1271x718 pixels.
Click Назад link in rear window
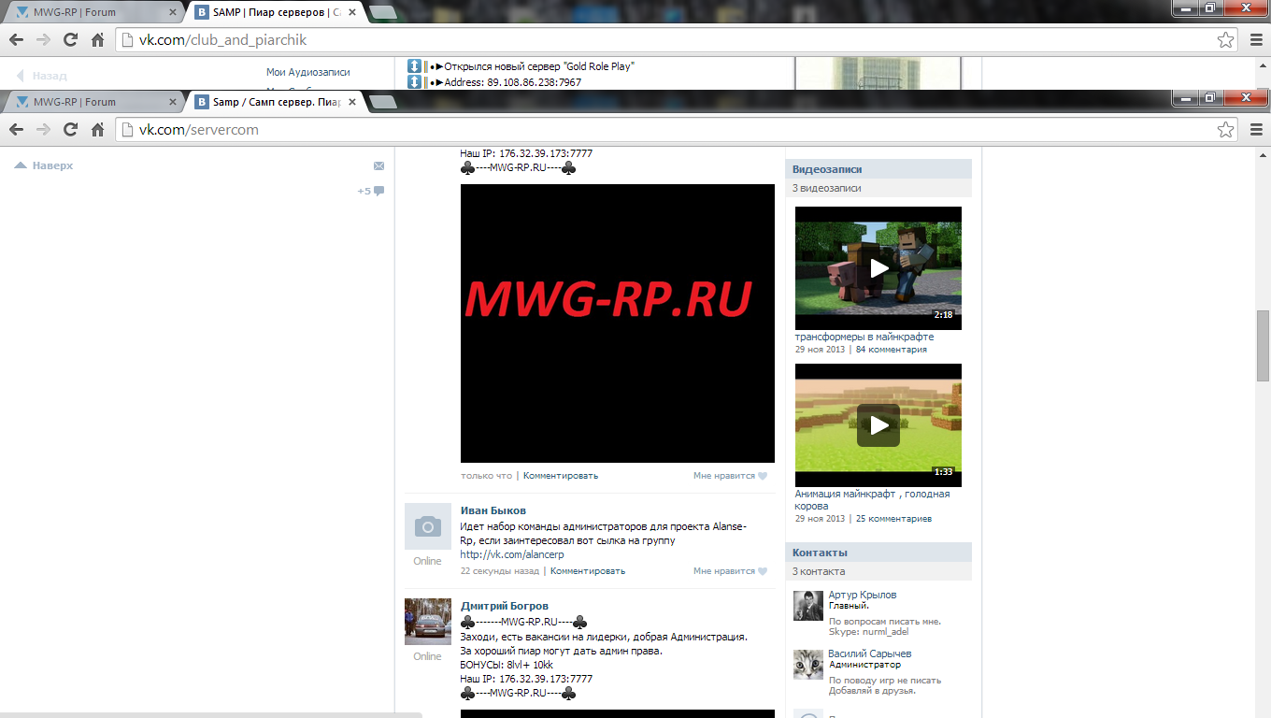click(x=41, y=76)
